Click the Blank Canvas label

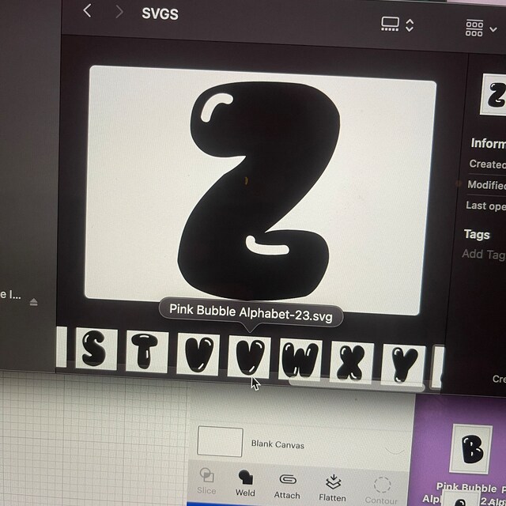[278, 444]
